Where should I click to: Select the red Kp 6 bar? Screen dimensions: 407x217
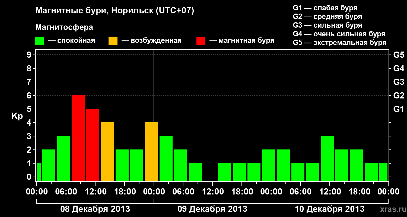[78, 138]
